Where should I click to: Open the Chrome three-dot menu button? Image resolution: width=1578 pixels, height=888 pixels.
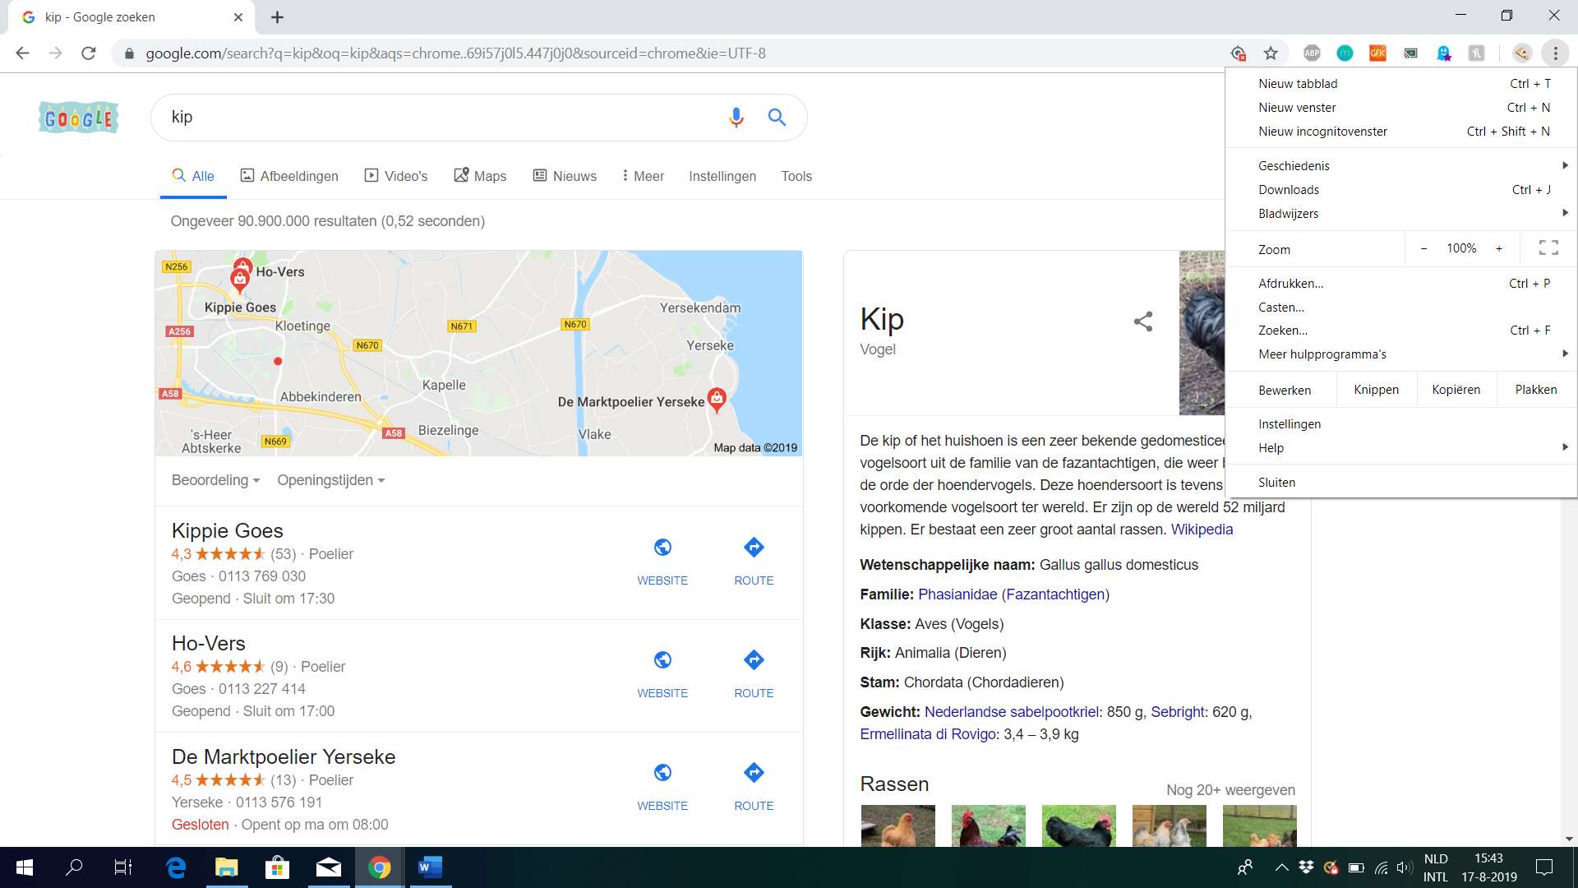pos(1555,53)
